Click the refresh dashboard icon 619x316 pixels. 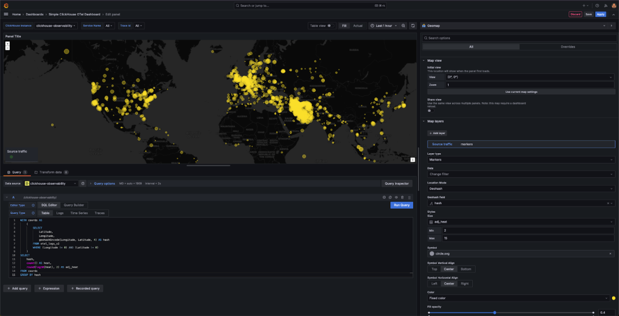pos(413,26)
